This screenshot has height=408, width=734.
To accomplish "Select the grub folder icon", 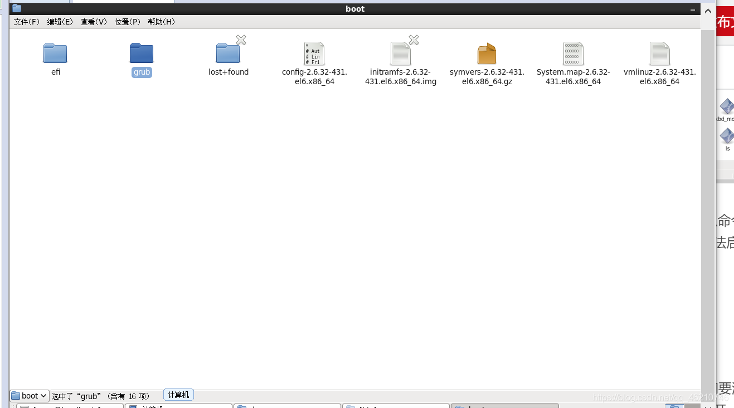I will 142,54.
